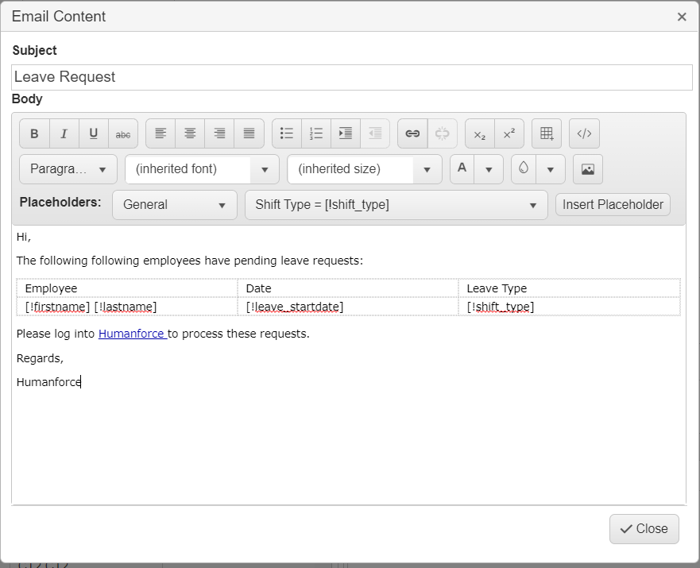Click the Insert Placeholder button
This screenshot has width=700, height=568.
point(613,204)
